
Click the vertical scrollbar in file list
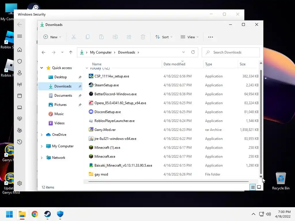coord(261,122)
